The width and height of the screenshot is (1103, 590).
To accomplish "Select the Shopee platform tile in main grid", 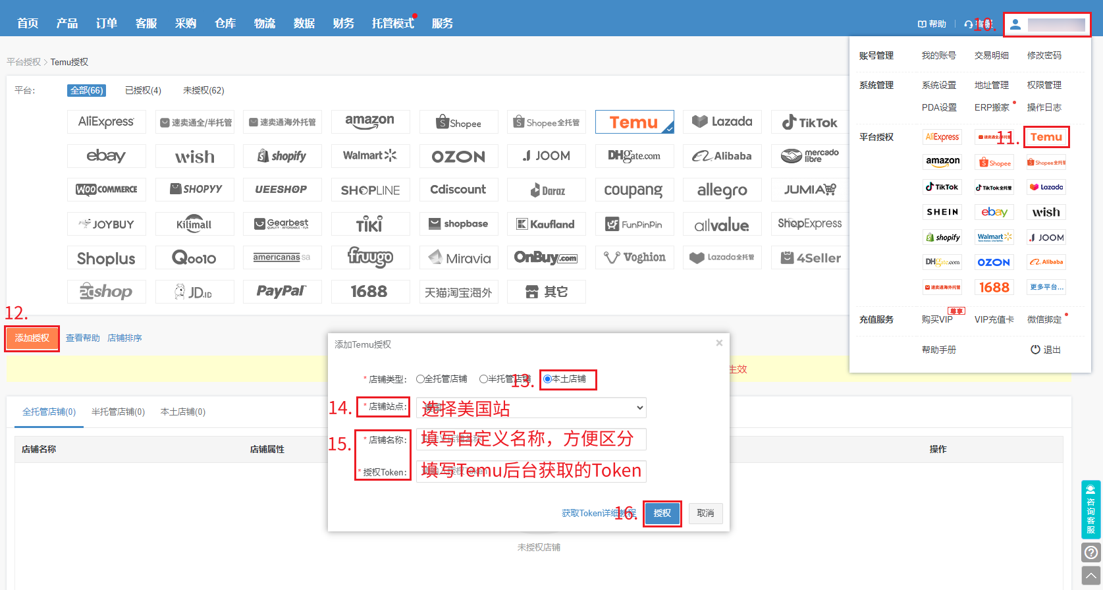I will point(458,122).
